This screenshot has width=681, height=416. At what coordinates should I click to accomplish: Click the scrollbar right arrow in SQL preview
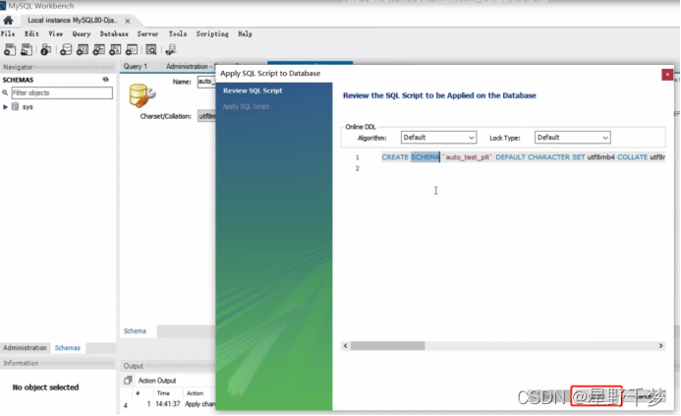tap(660, 345)
